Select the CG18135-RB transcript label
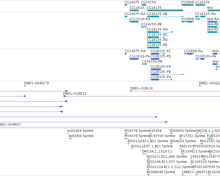Image resolution: width=220 pixels, height=176 pixels. pyautogui.click(x=157, y=14)
